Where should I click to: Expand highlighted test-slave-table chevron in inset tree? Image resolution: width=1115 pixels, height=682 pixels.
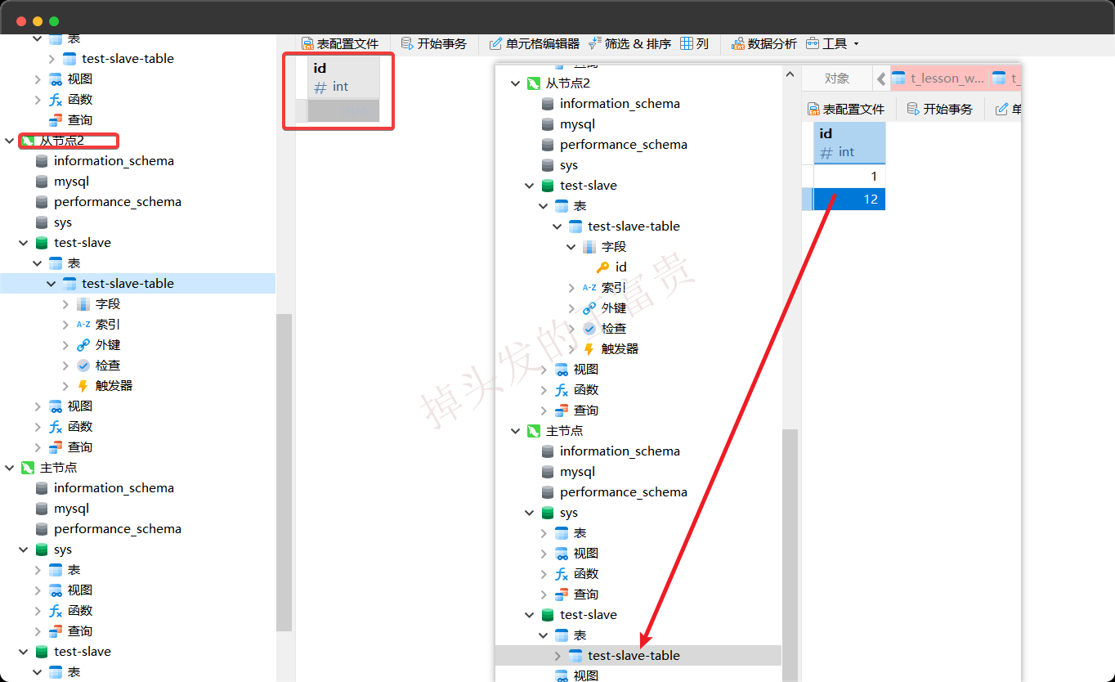pyautogui.click(x=557, y=656)
